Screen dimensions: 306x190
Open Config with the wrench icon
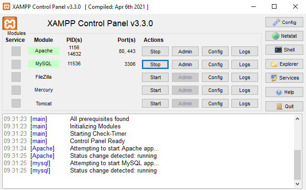pyautogui.click(x=283, y=22)
